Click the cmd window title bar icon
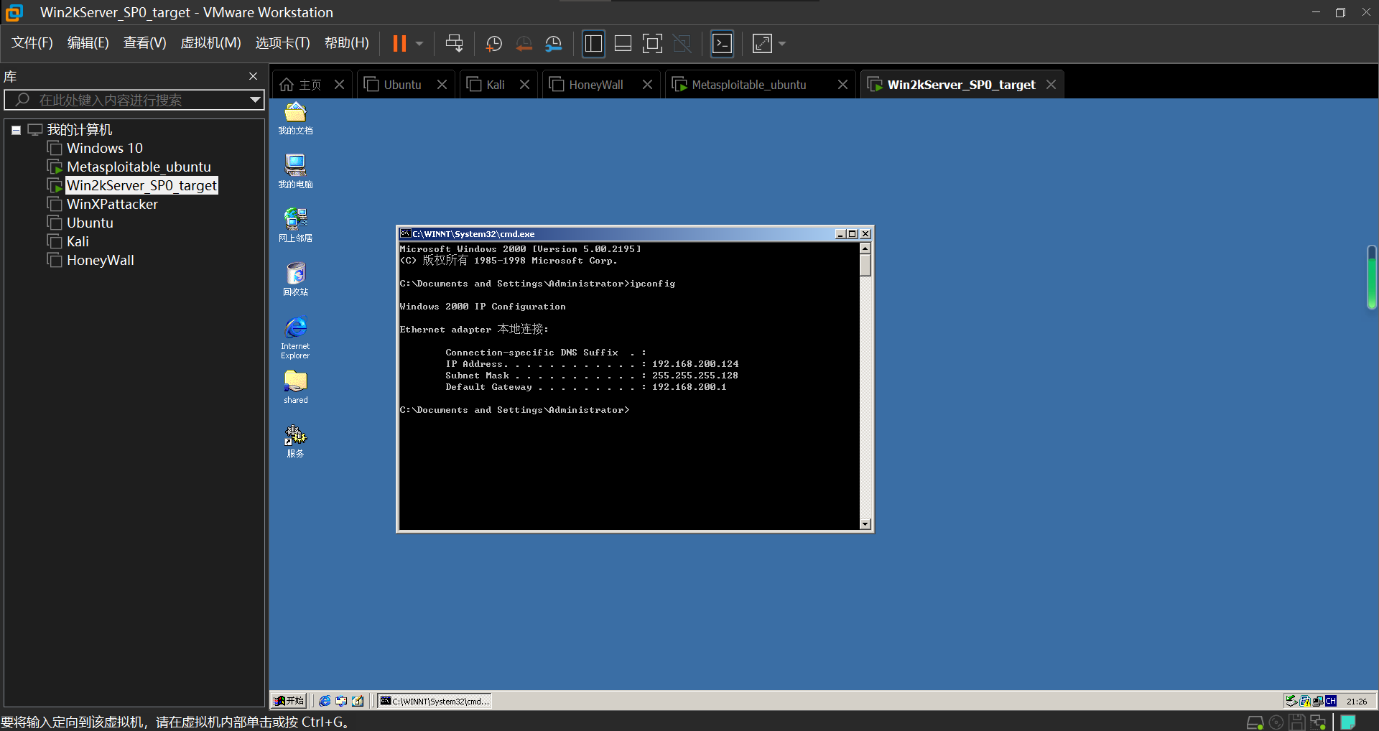This screenshot has width=1379, height=731. point(405,233)
